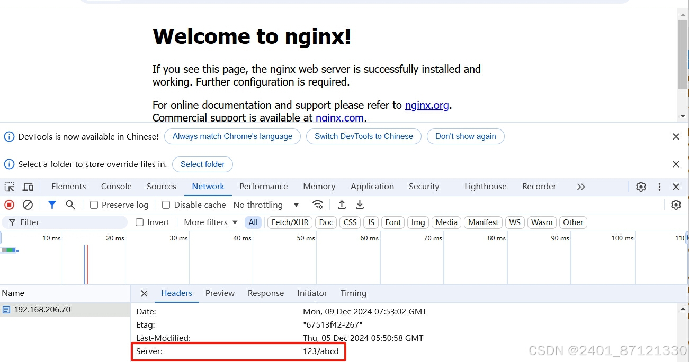Go to the Application tab
This screenshot has width=689, height=362.
pyautogui.click(x=372, y=187)
